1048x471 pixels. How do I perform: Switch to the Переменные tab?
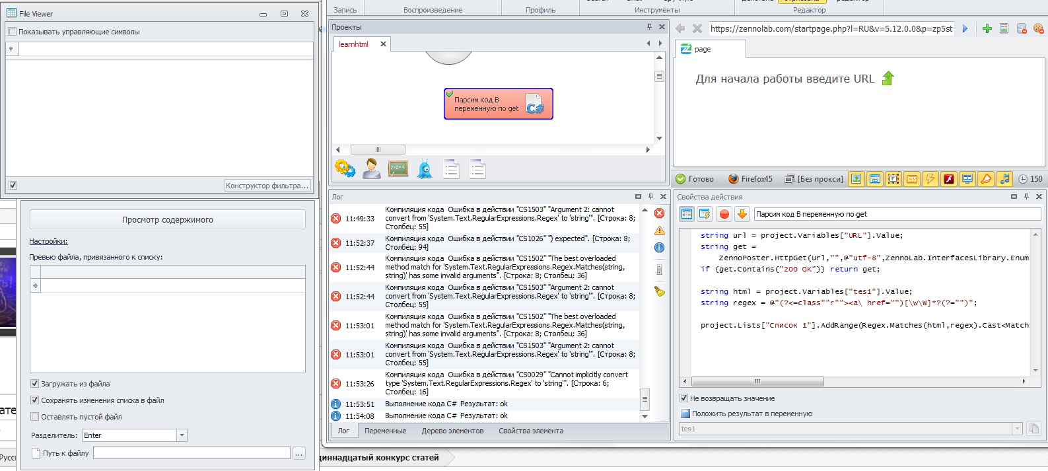coord(385,431)
